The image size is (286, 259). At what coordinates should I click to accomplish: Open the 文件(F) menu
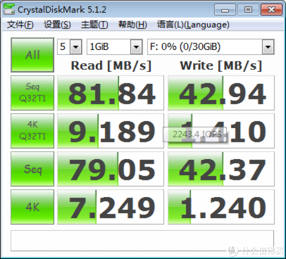pyautogui.click(x=20, y=25)
